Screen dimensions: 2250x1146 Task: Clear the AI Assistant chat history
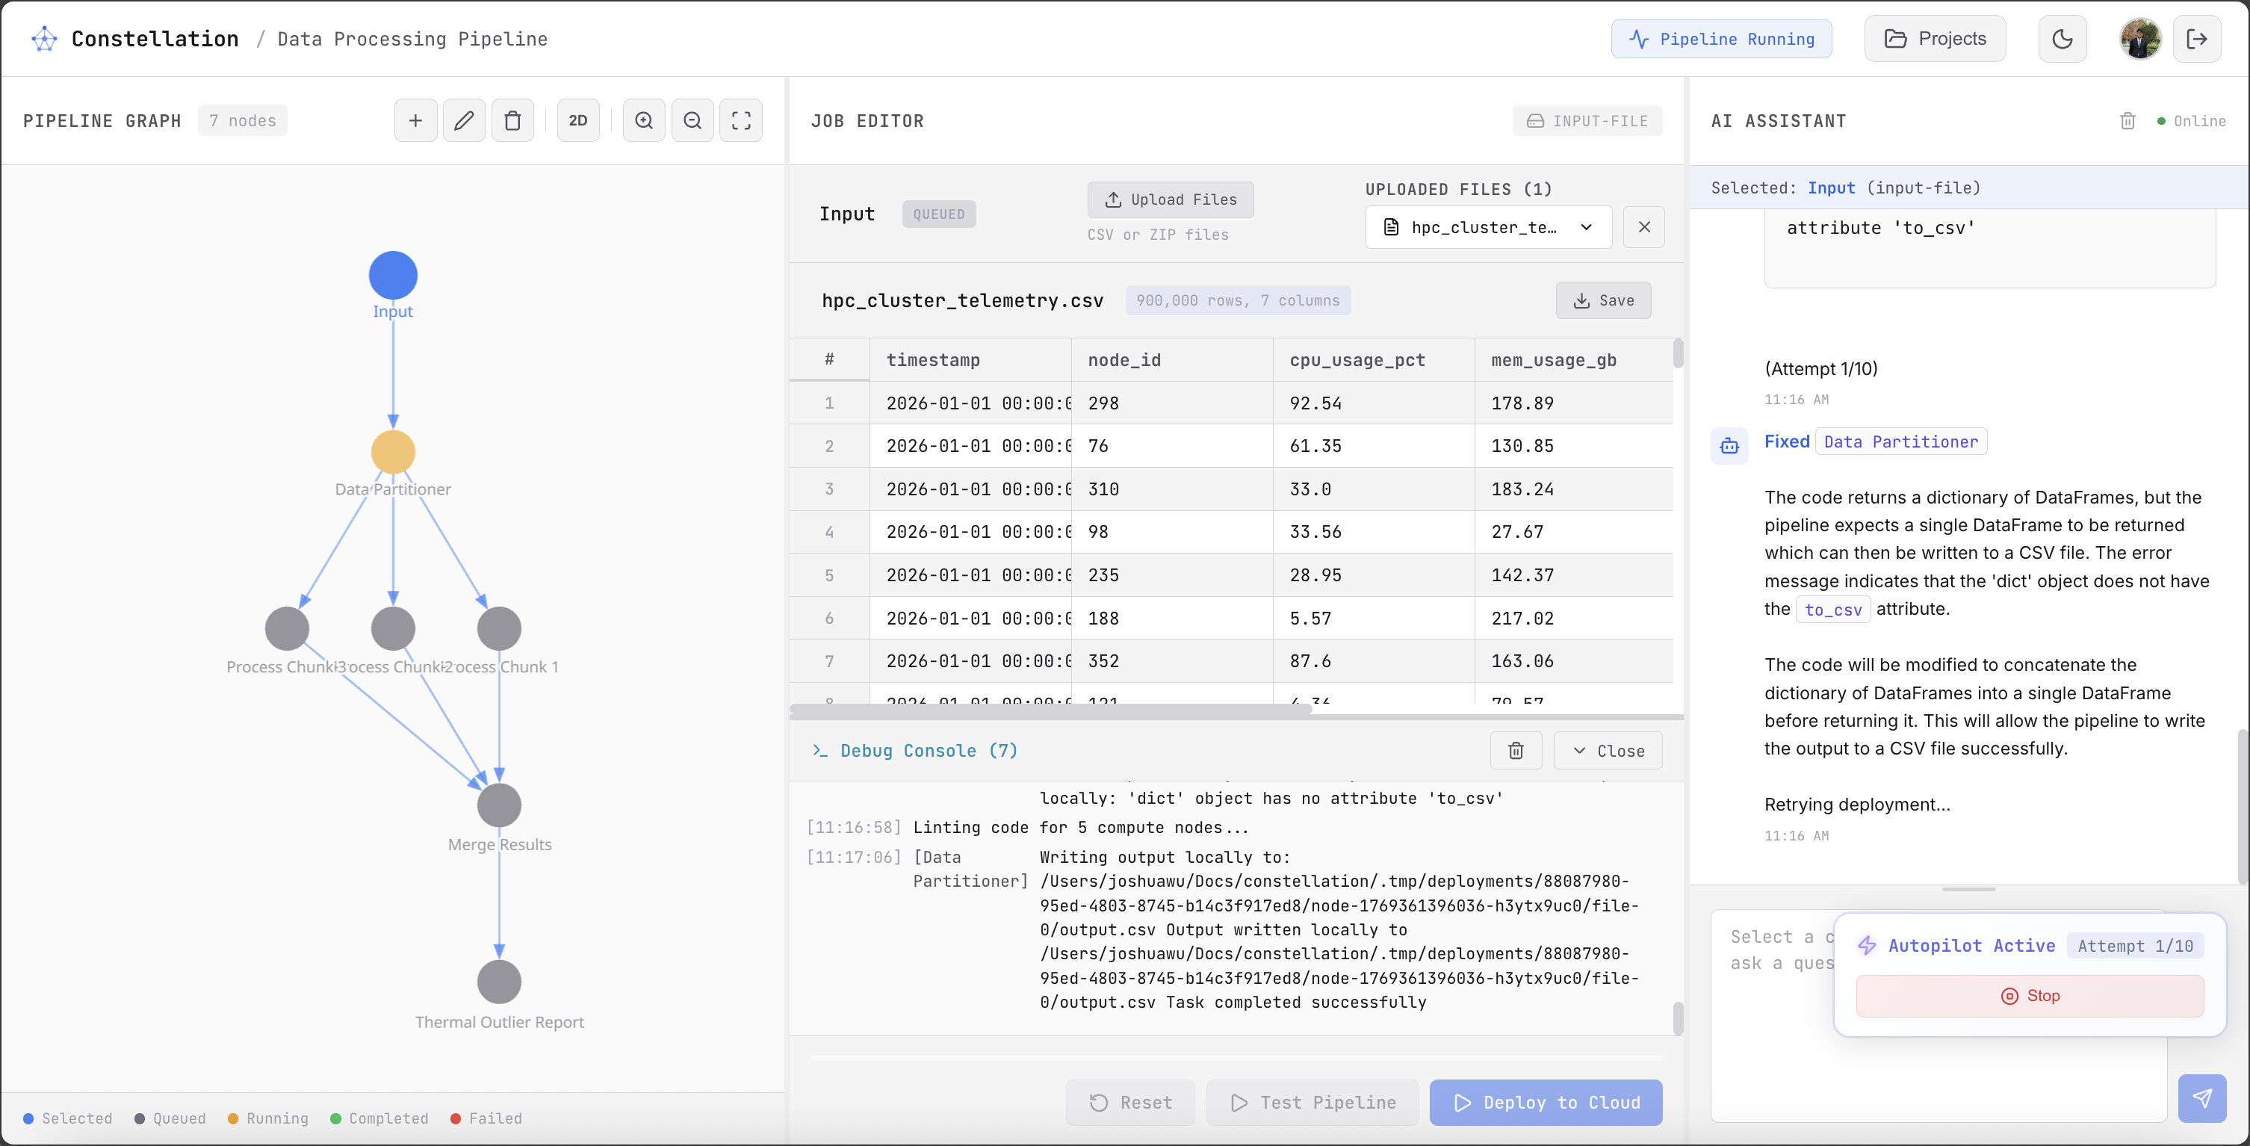(x=2127, y=120)
